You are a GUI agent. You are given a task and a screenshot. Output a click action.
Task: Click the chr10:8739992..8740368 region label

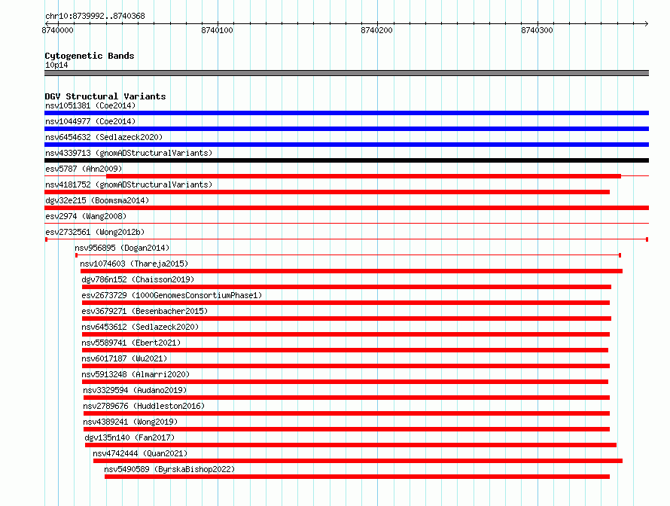(95, 16)
